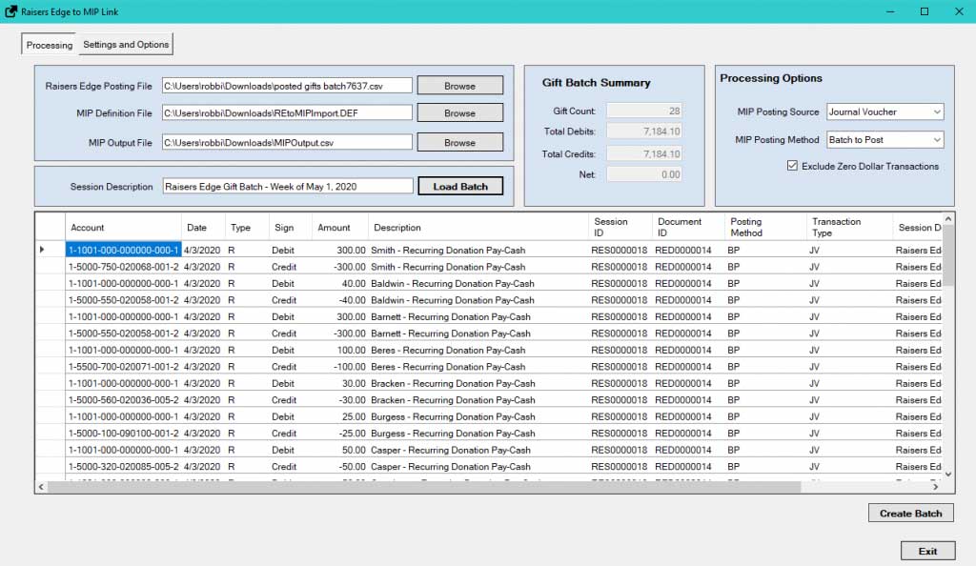Sort by the Date column header

point(203,228)
